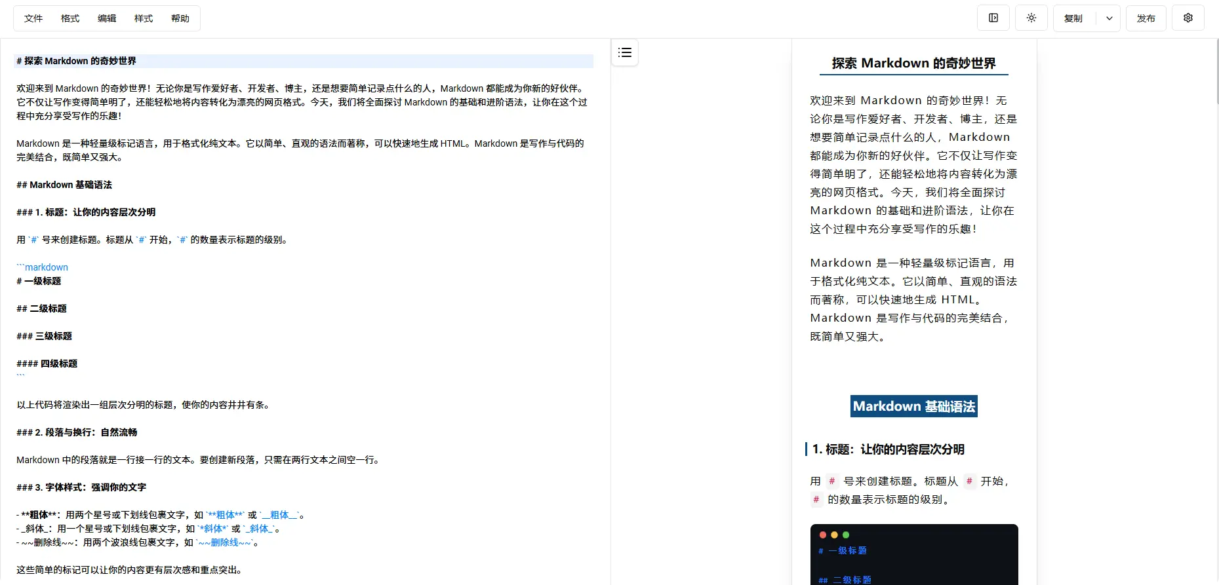Open the 编辑 menu
Screen dimensions: 1219x585
pos(107,18)
